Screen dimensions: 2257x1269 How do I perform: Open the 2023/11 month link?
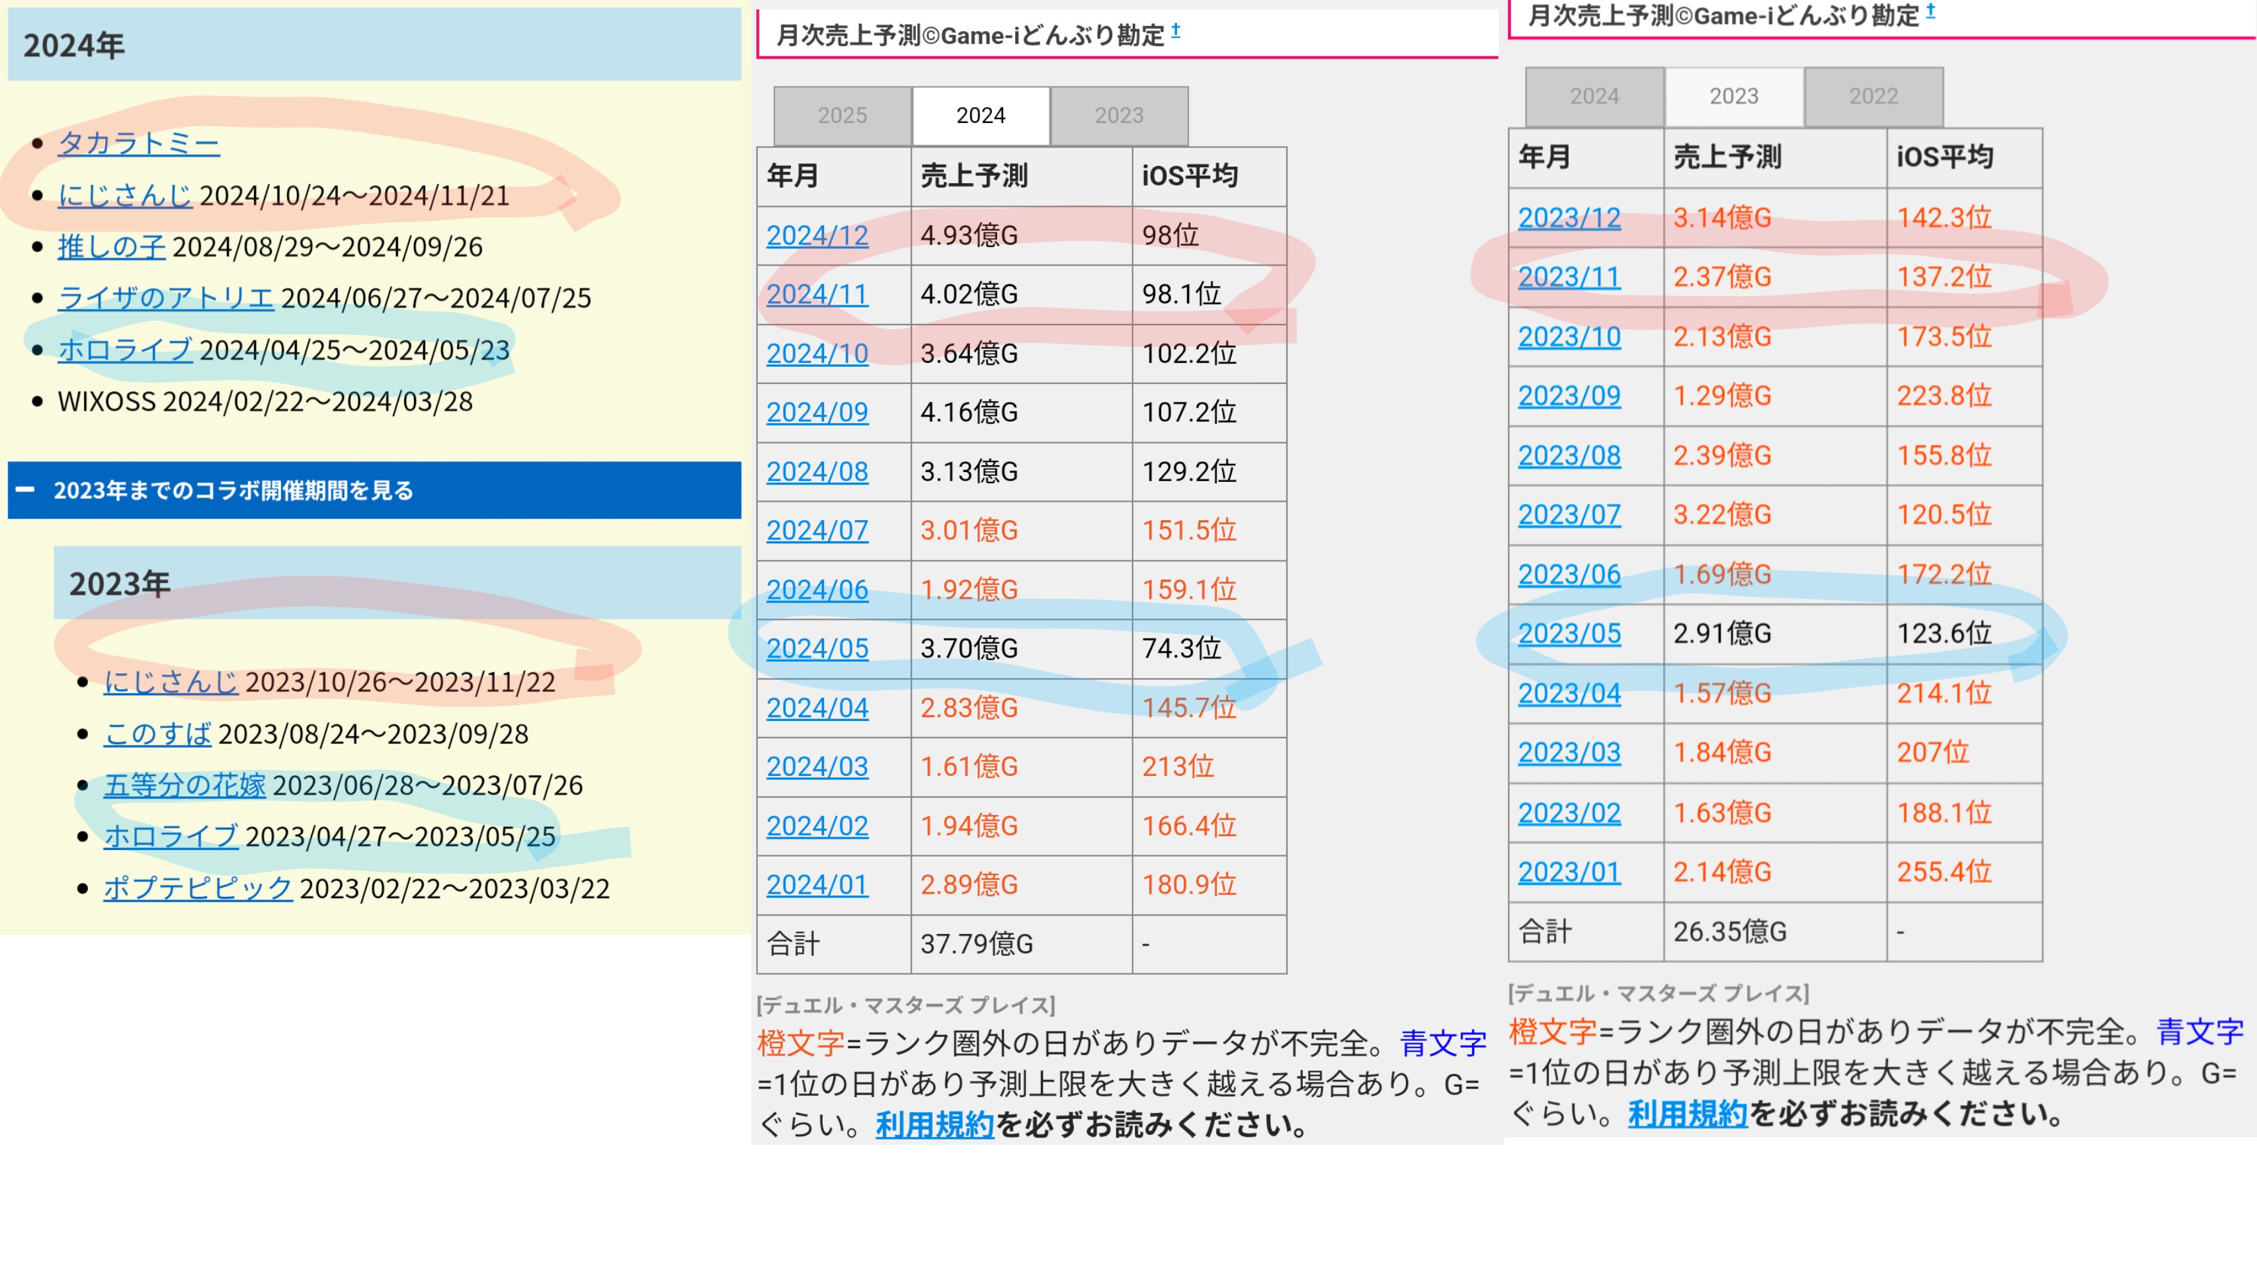(1569, 278)
